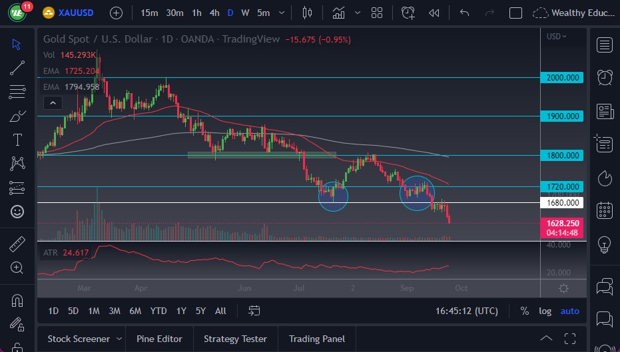Toggle the log scale option

tap(545, 311)
